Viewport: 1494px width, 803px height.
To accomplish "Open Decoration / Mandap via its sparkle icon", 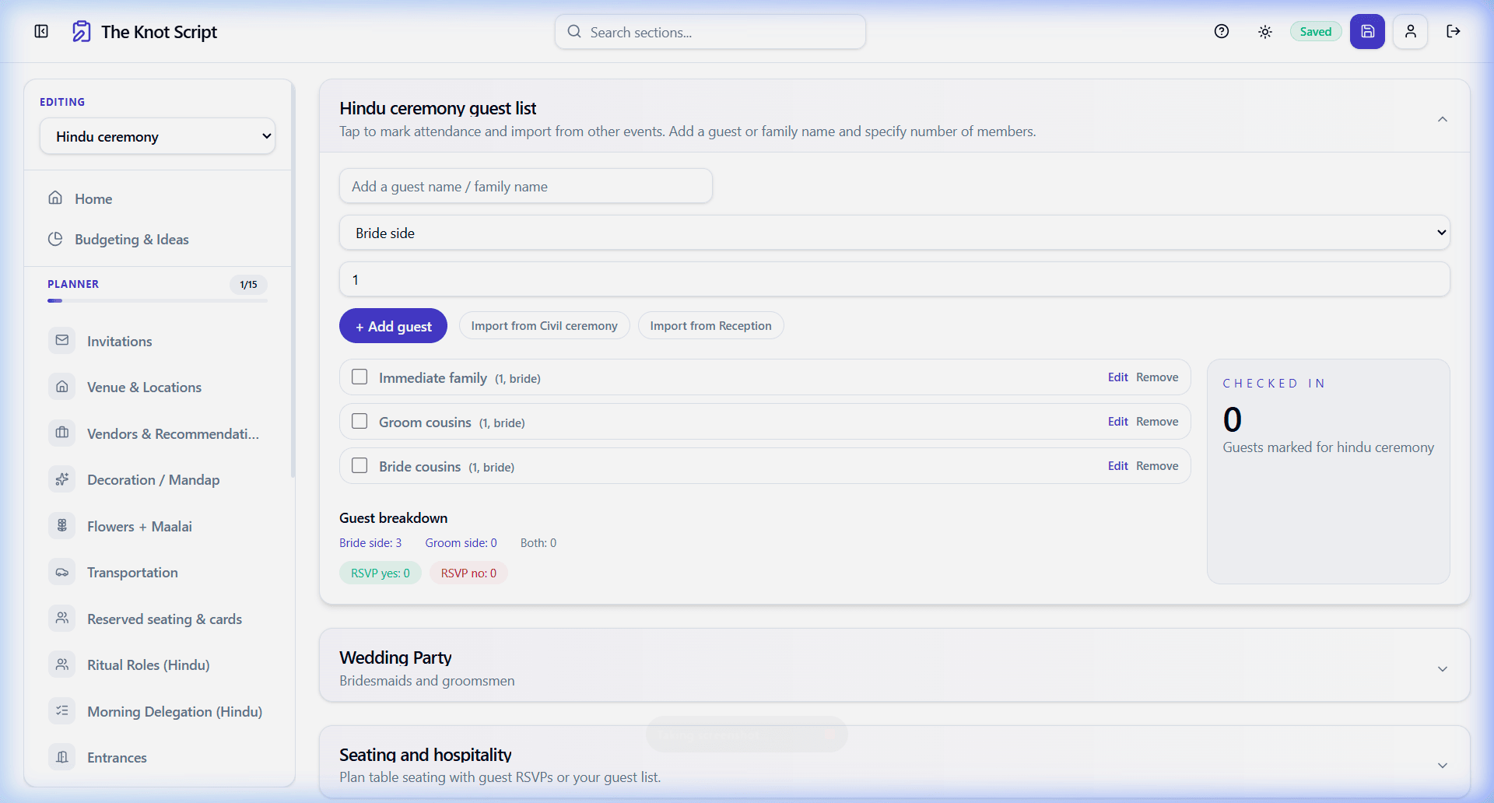I will point(62,479).
